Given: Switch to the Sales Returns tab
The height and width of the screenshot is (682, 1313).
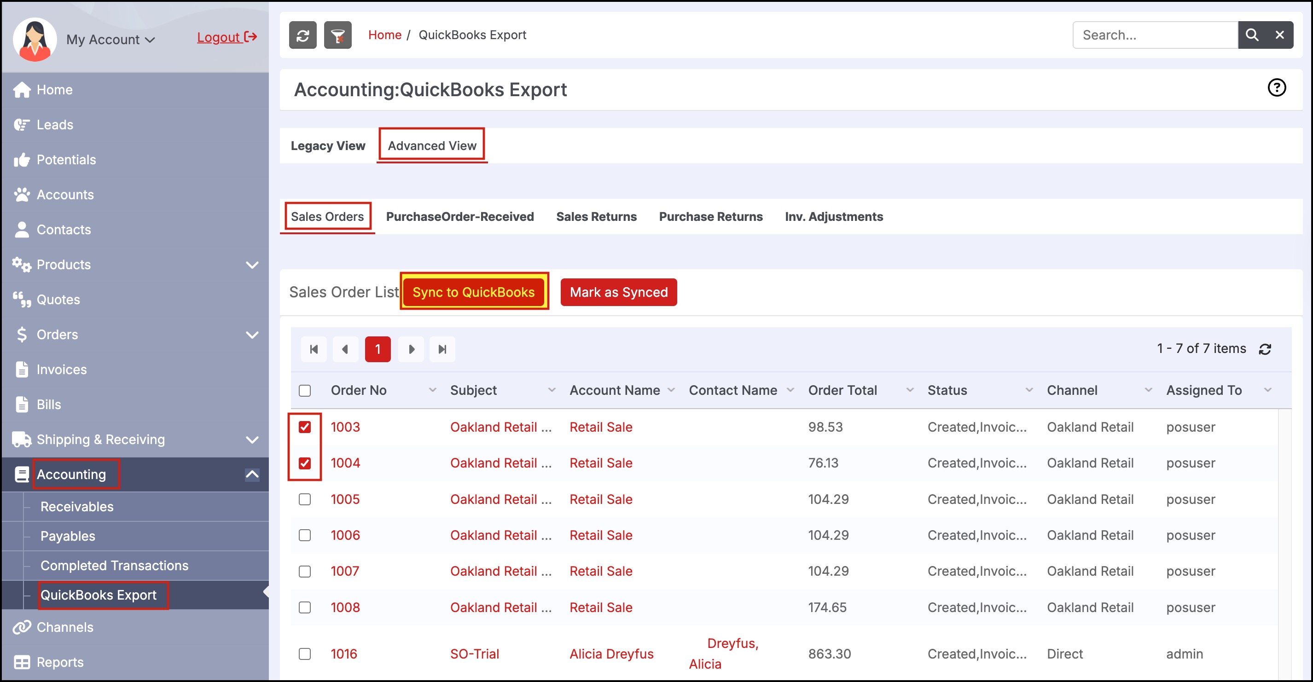Looking at the screenshot, I should (x=596, y=216).
